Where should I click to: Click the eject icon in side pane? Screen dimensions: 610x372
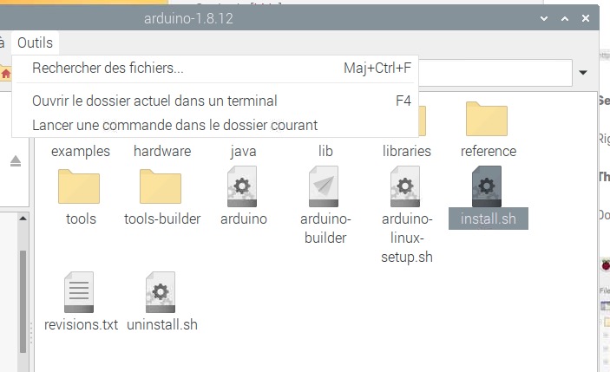(15, 161)
